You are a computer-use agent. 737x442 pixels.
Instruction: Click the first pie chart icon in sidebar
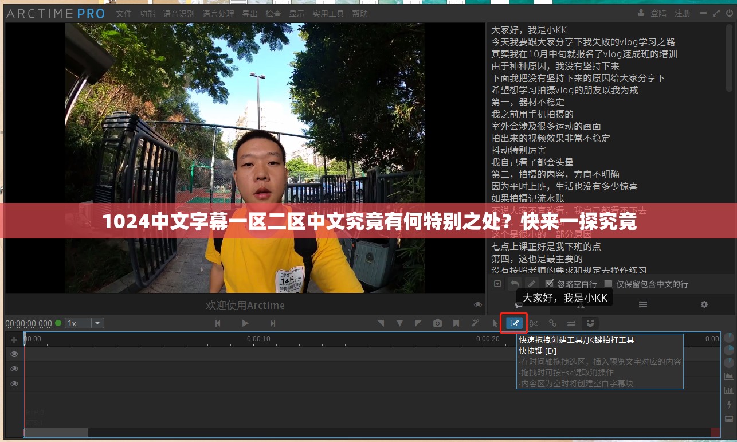click(x=729, y=338)
